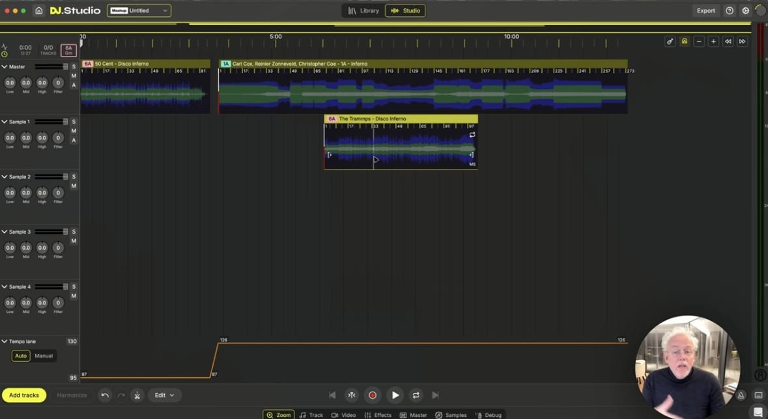Click the Master track volume slider
Screen dimensions: 768x419
[51, 67]
